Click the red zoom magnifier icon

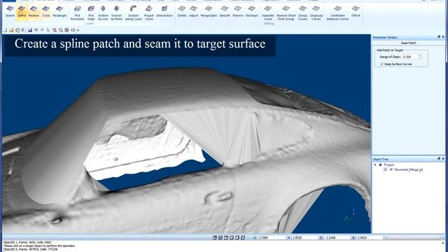coord(55,30)
